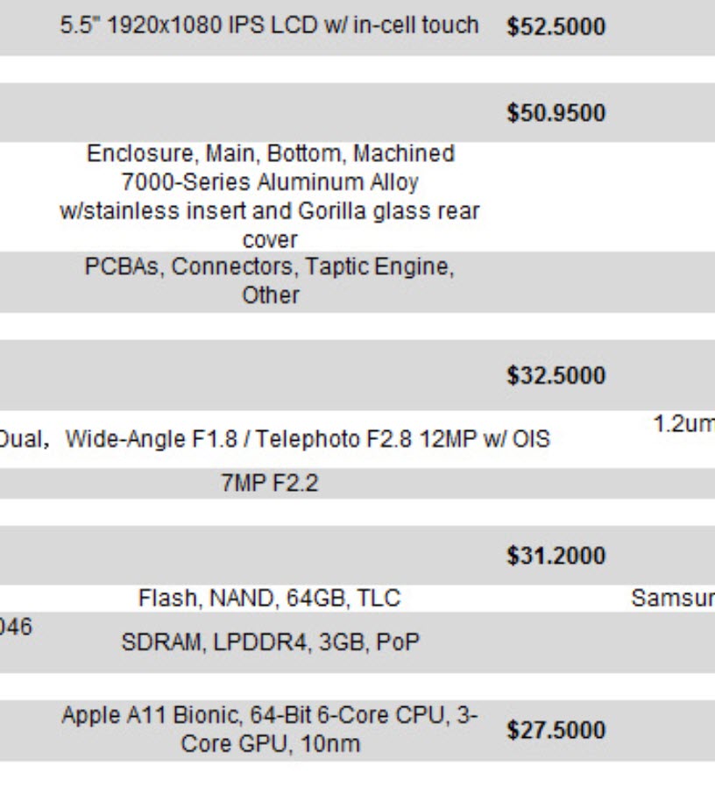Click the PCBAs, Connectors, Taptic Engine cell

[269, 281]
